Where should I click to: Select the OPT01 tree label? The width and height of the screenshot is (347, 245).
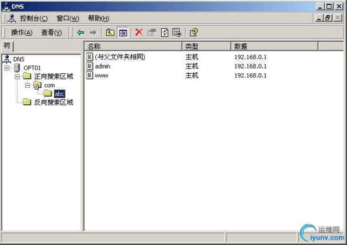point(32,68)
